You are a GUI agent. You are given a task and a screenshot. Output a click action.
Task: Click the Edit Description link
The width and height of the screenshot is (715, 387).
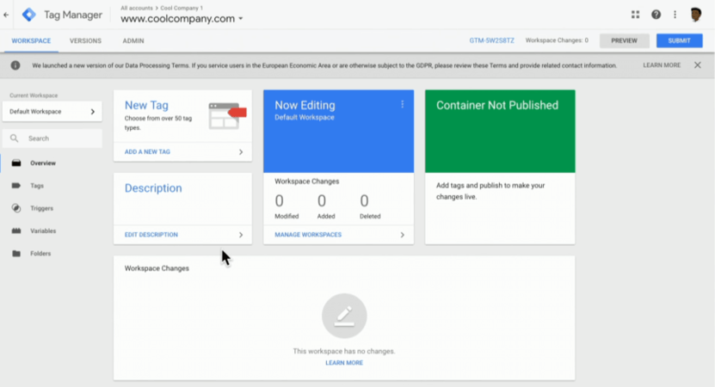pyautogui.click(x=151, y=235)
